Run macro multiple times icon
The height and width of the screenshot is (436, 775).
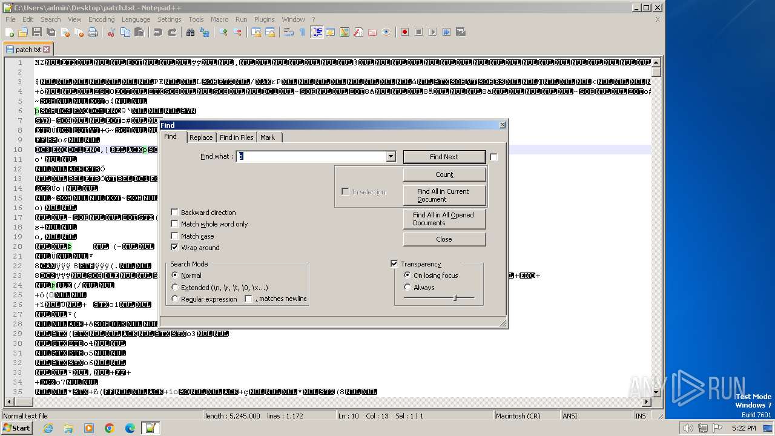click(447, 32)
